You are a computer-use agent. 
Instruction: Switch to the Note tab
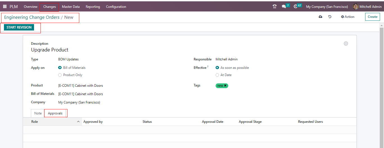pyautogui.click(x=38, y=113)
